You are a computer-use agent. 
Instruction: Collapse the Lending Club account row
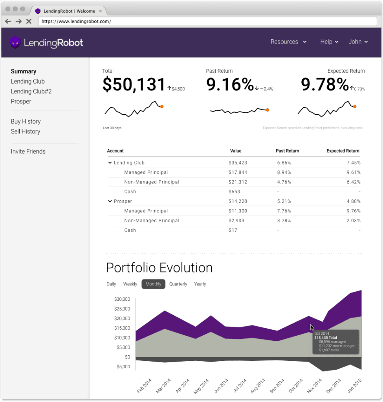(110, 163)
